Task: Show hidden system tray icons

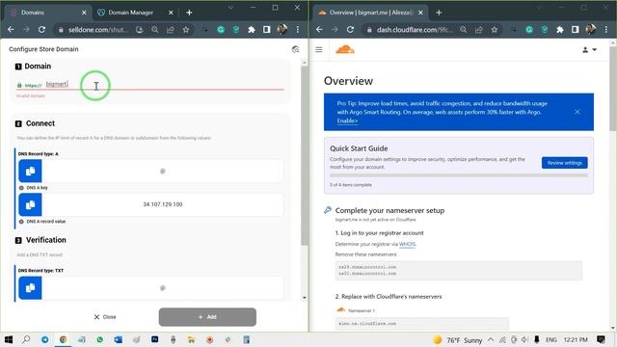Action: (x=491, y=339)
